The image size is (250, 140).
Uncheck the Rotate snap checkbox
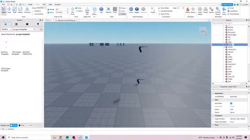[x=48, y=9]
